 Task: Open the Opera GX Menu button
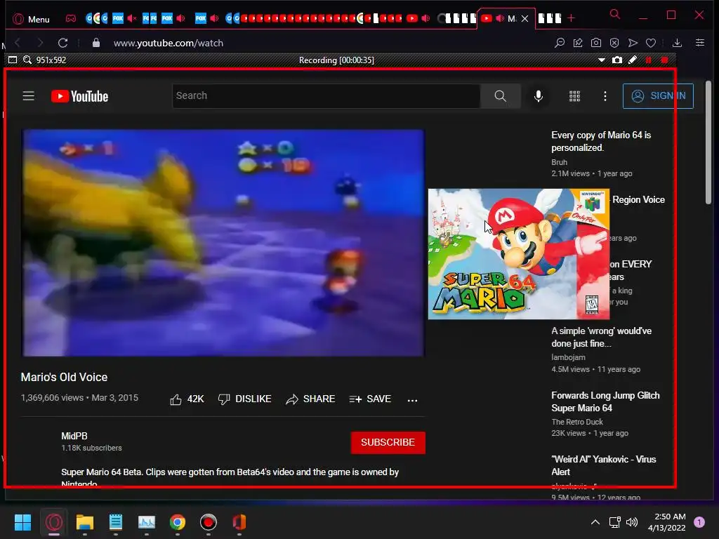pyautogui.click(x=31, y=19)
